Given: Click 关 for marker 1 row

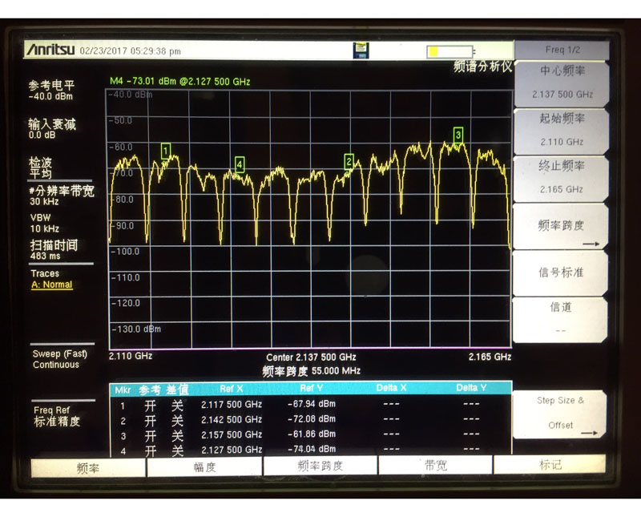Looking at the screenshot, I should click(x=177, y=406).
